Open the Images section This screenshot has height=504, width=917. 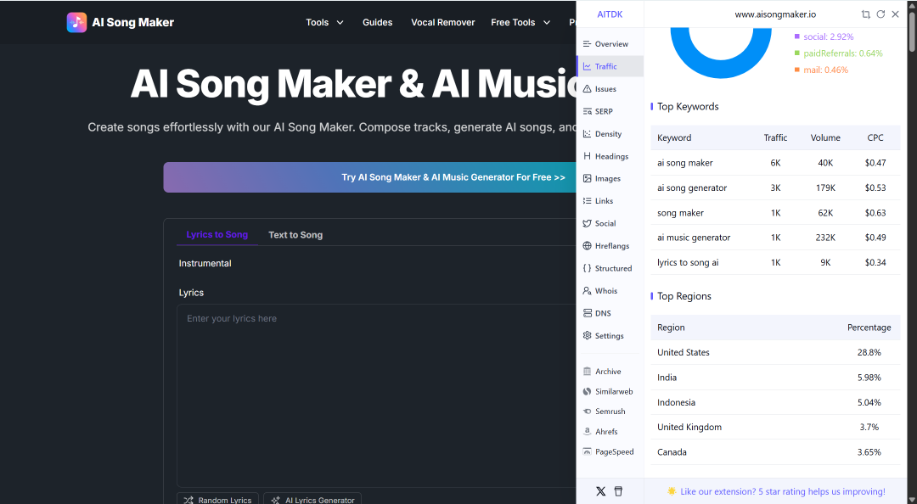[610, 178]
